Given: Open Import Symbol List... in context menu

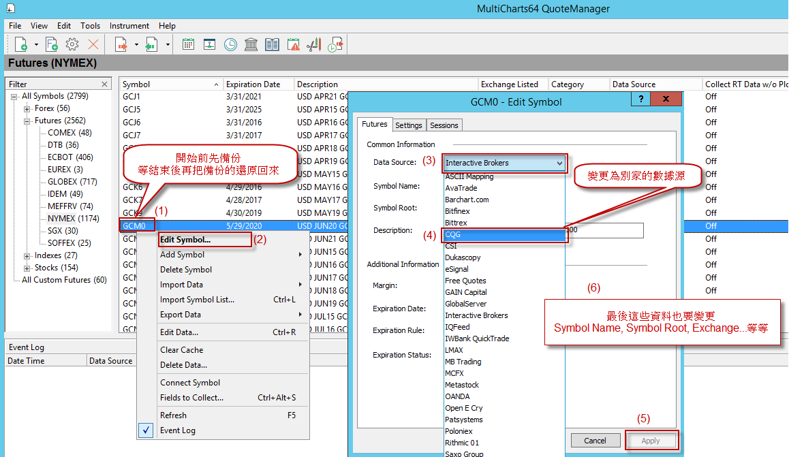Looking at the screenshot, I should [x=198, y=300].
